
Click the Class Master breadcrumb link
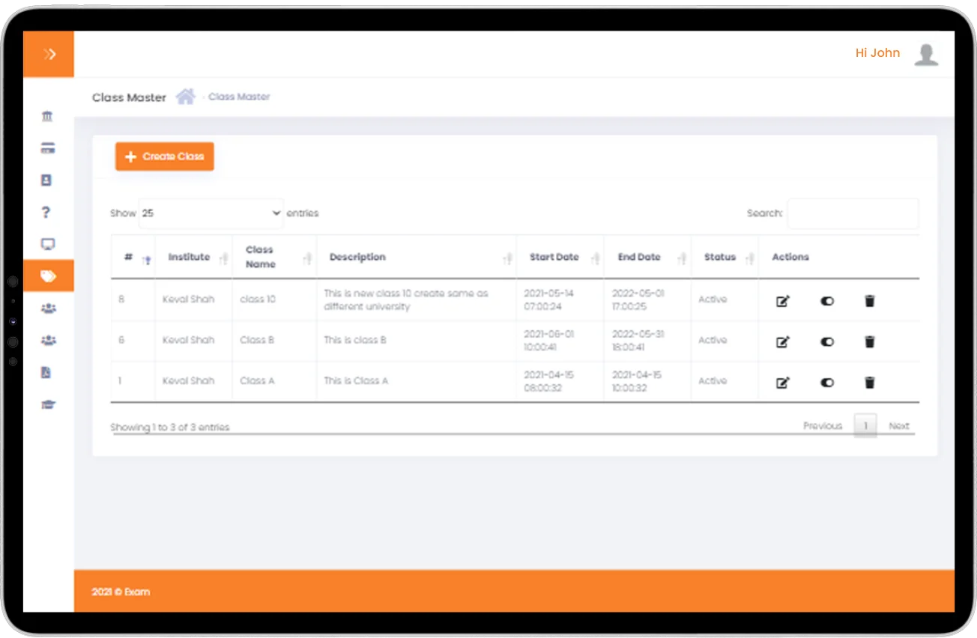[239, 97]
